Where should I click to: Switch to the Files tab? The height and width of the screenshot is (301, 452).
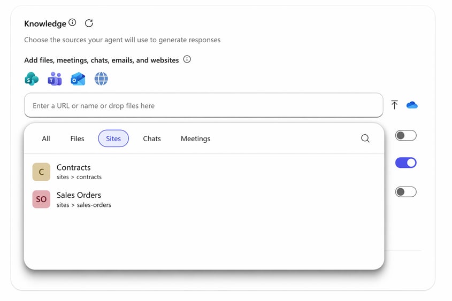77,138
